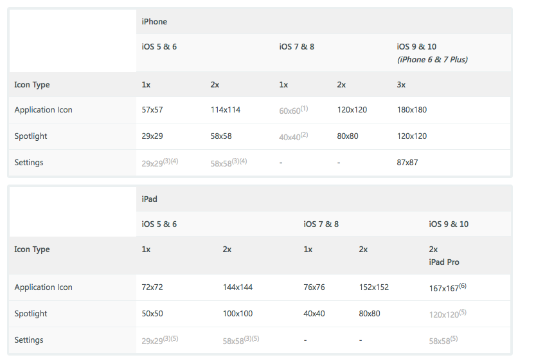Image resolution: width=536 pixels, height=362 pixels.
Task: Click 'iOS 9 & 10' in the iPad table
Action: click(x=449, y=224)
